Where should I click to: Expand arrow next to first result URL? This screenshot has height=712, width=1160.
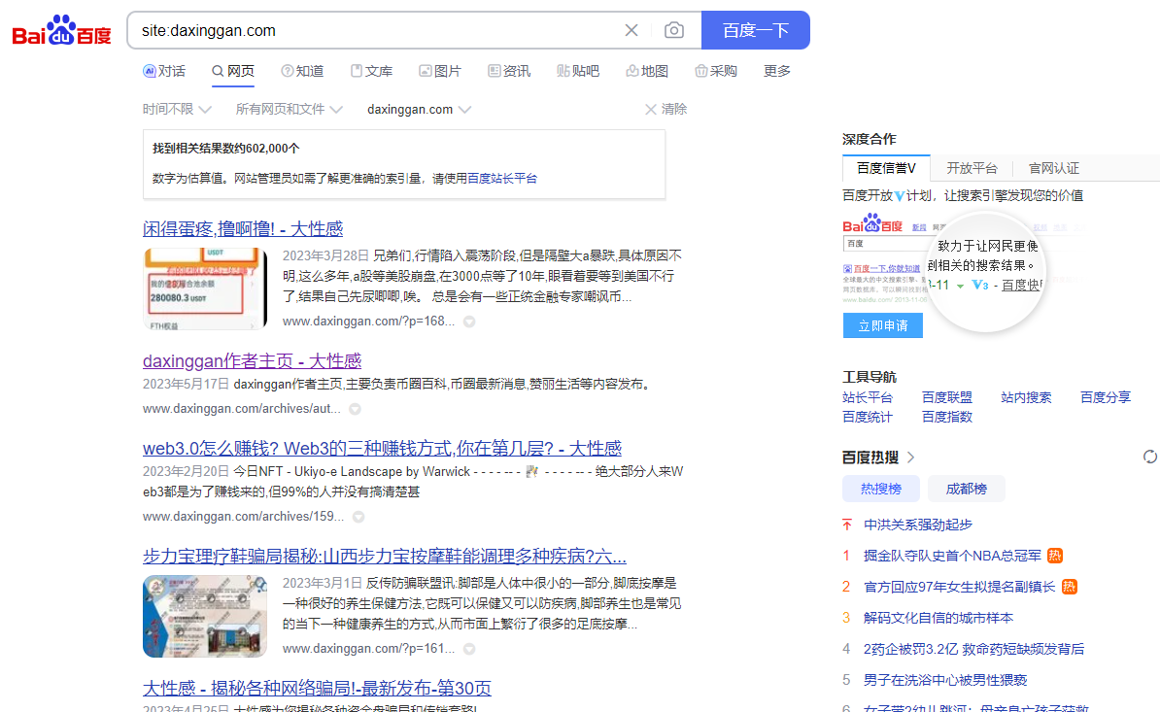click(x=469, y=322)
